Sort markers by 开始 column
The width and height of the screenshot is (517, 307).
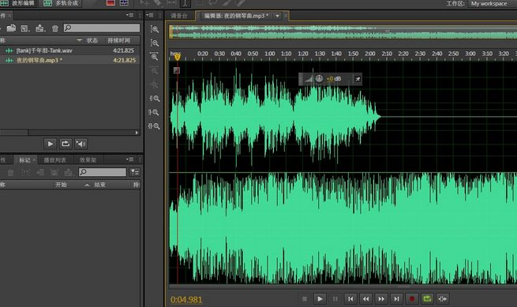(61, 185)
